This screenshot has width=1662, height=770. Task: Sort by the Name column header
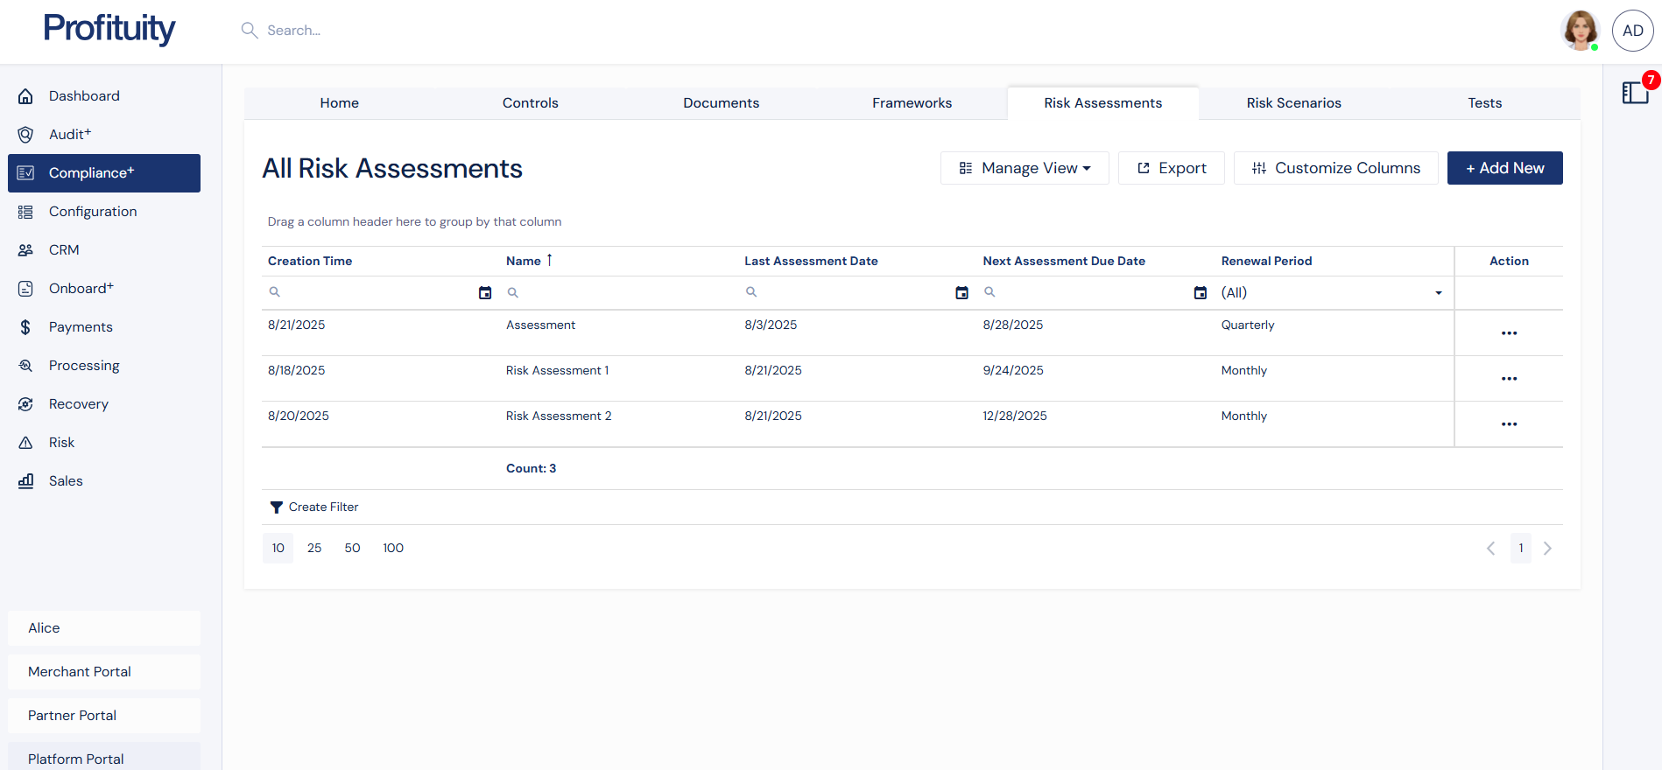point(524,261)
